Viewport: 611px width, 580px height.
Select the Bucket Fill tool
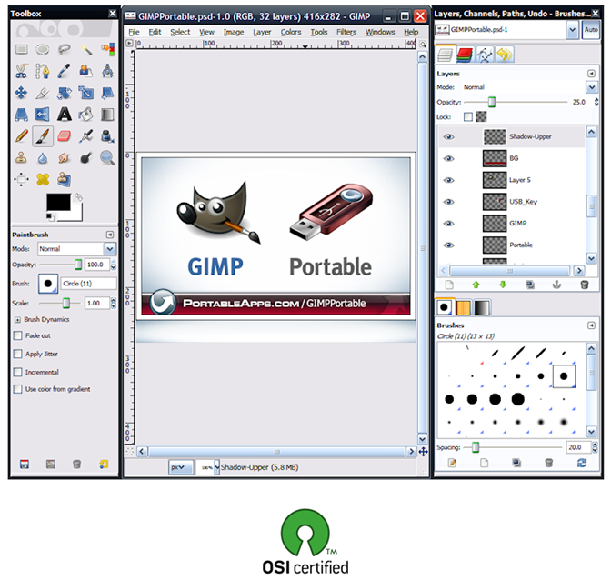[85, 115]
